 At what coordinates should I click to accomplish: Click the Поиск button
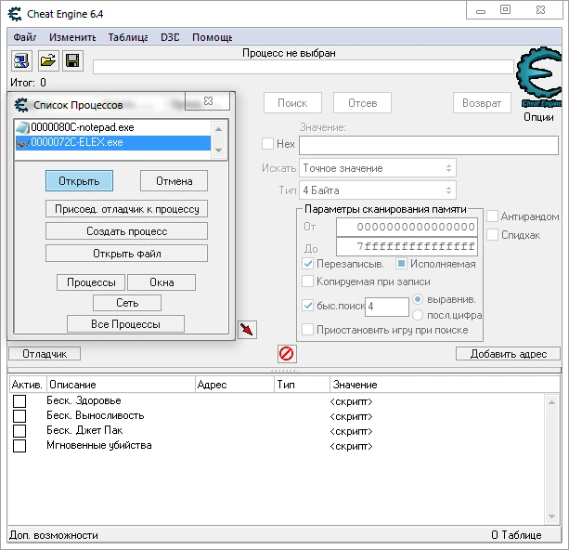292,103
